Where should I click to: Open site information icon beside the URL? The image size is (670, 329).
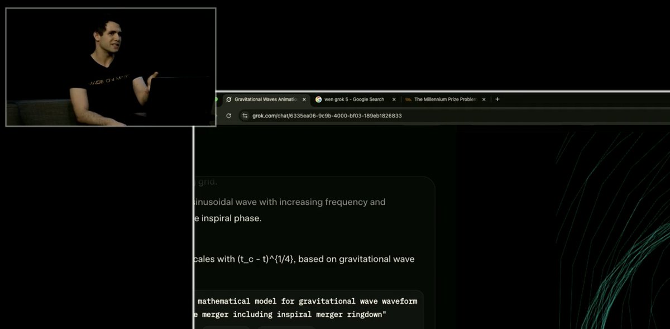click(x=245, y=116)
